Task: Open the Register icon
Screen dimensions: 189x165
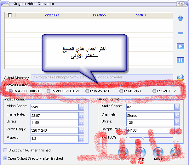Action: pos(123,152)
